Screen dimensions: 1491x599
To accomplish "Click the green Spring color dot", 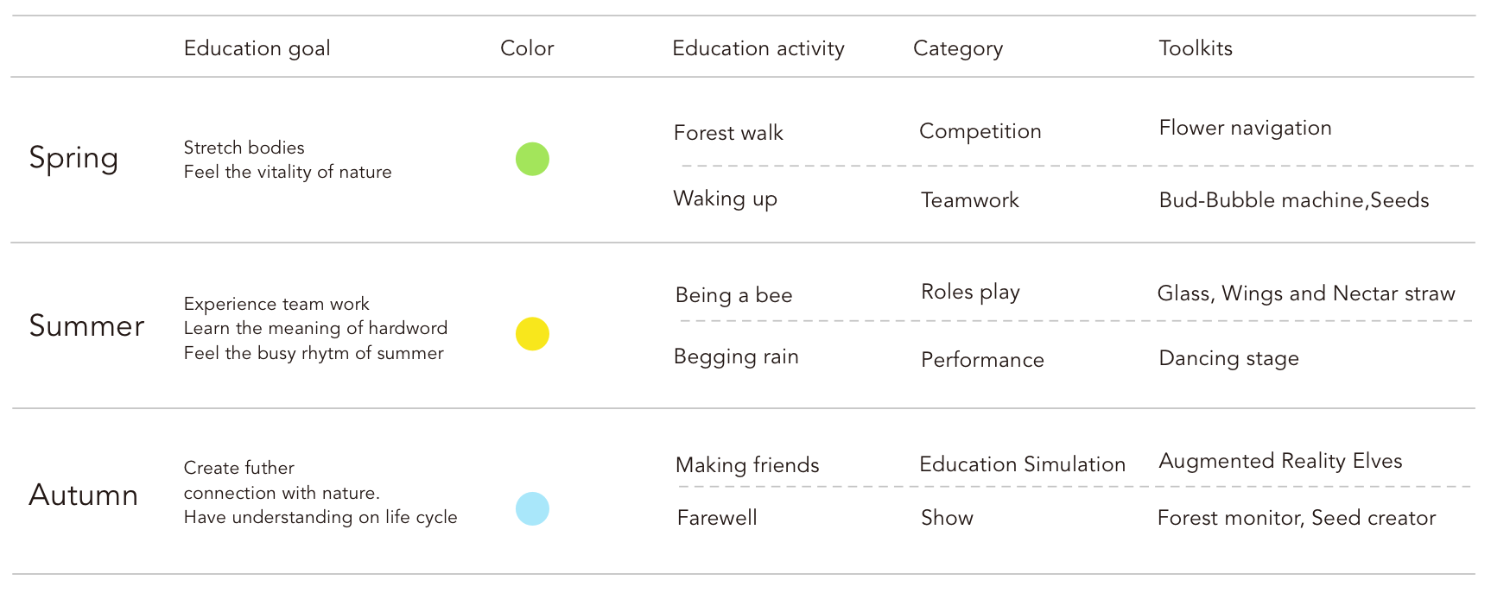I will 532,159.
